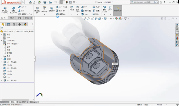Open the Curves dropdown arrow

[110, 15]
